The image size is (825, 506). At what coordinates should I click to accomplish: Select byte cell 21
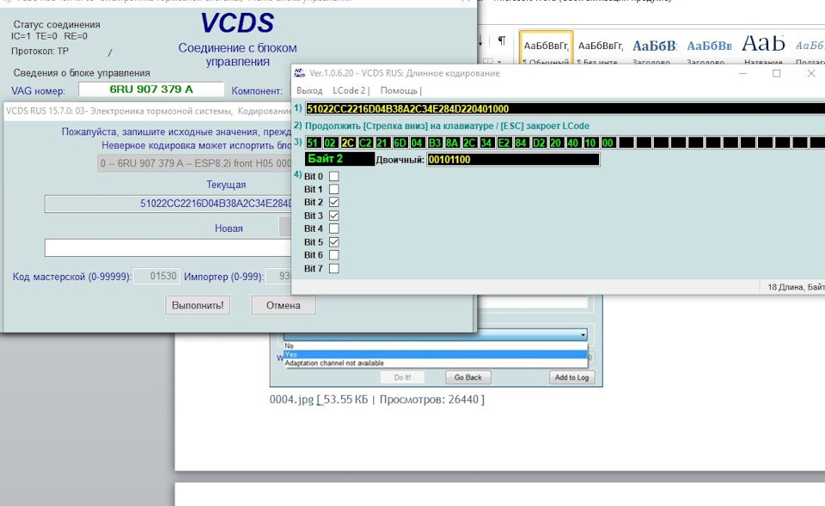[382, 143]
